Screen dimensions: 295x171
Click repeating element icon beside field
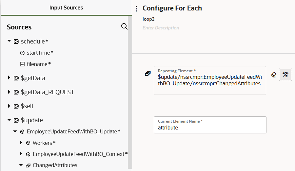tap(148, 74)
